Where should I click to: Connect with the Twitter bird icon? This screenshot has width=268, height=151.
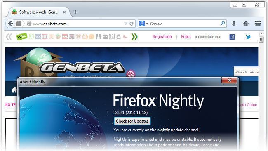point(248,37)
